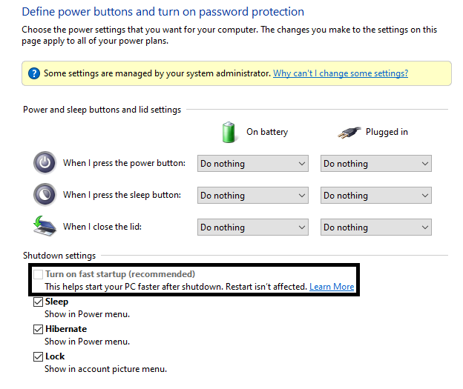Toggle the Lock checkbox
The height and width of the screenshot is (389, 463).
point(38,356)
